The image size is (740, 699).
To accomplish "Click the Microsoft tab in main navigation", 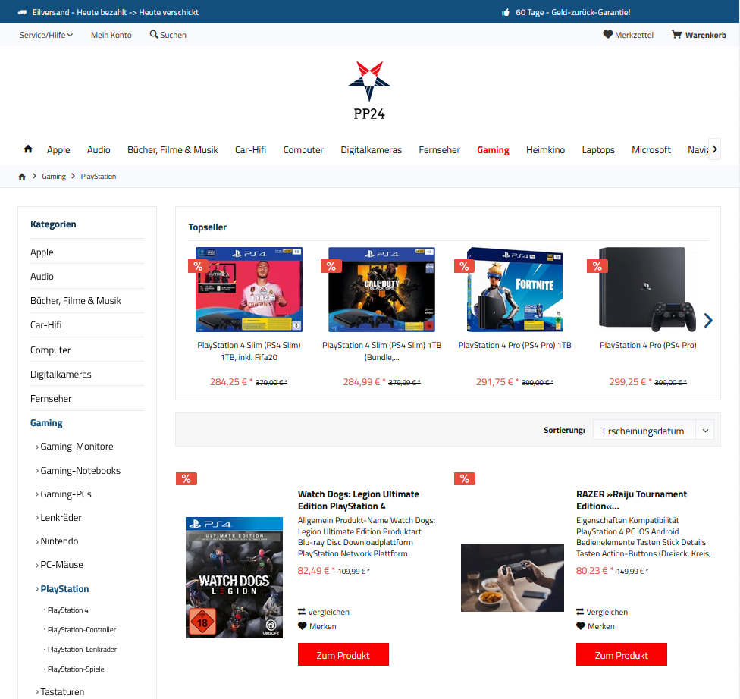I will [651, 149].
